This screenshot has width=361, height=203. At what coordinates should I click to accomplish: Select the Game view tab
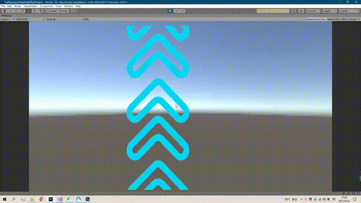[x=6, y=16]
